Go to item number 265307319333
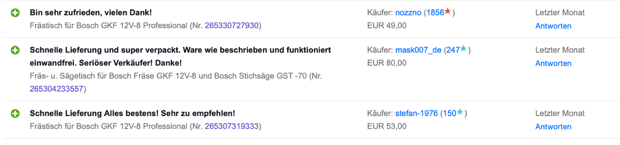 [x=231, y=126]
